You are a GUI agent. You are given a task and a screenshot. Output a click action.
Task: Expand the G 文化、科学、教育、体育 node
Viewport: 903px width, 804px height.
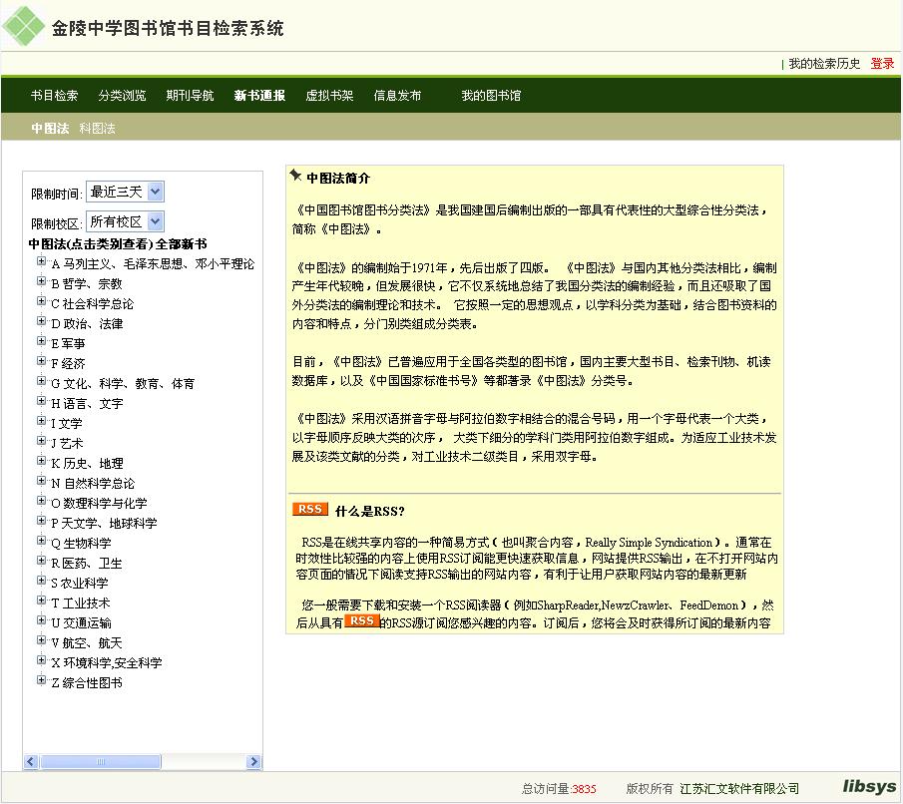click(x=41, y=381)
